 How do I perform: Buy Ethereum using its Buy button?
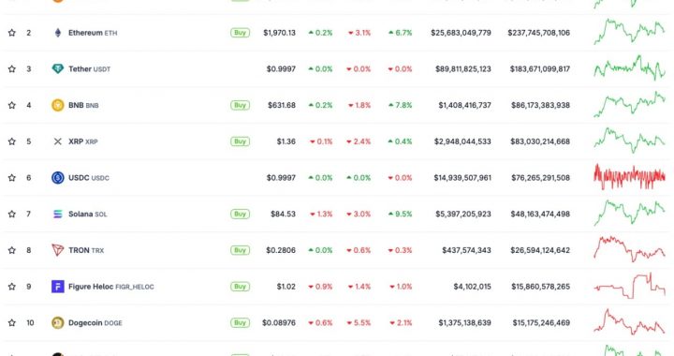point(240,33)
